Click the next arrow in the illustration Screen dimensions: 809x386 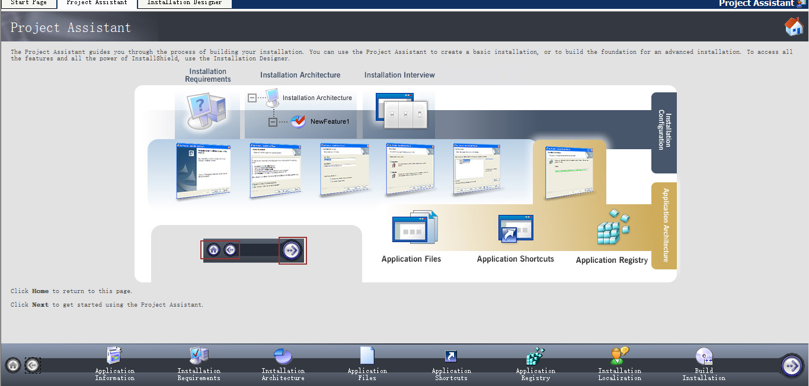click(291, 250)
